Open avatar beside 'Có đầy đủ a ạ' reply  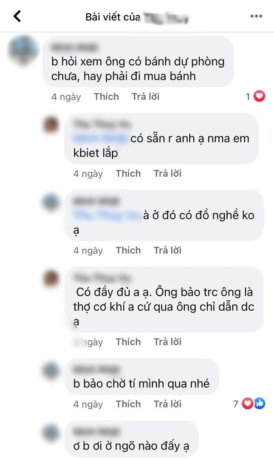click(51, 278)
